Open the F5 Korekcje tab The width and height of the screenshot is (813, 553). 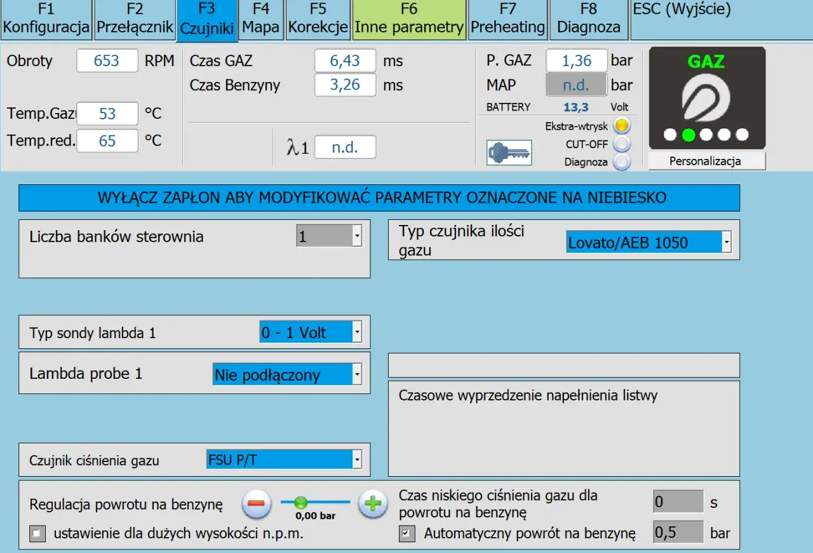click(318, 18)
